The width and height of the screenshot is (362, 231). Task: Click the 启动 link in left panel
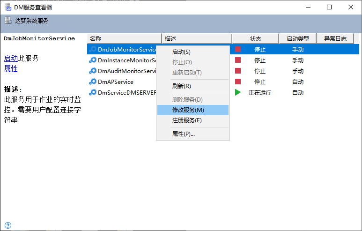tap(11, 59)
